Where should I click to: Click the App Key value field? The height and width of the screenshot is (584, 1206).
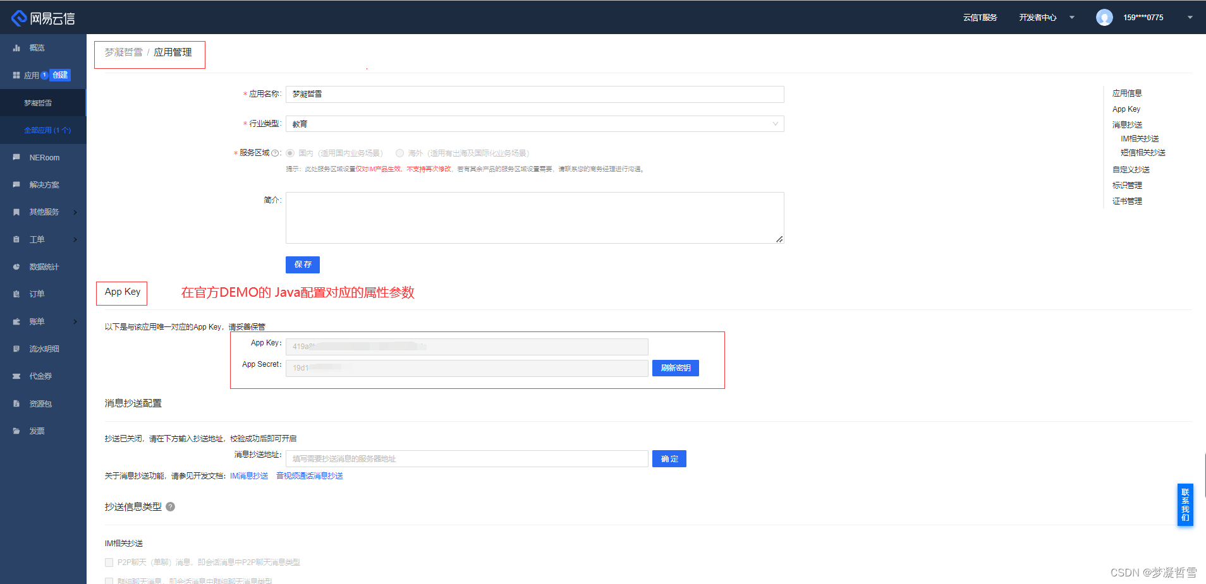pos(467,347)
